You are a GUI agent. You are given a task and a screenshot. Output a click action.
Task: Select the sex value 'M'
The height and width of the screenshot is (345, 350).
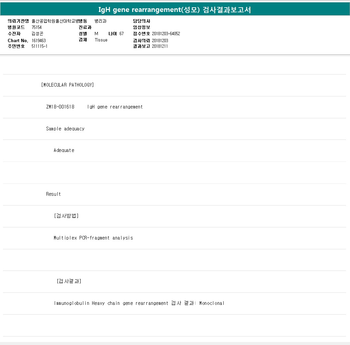tap(96, 34)
